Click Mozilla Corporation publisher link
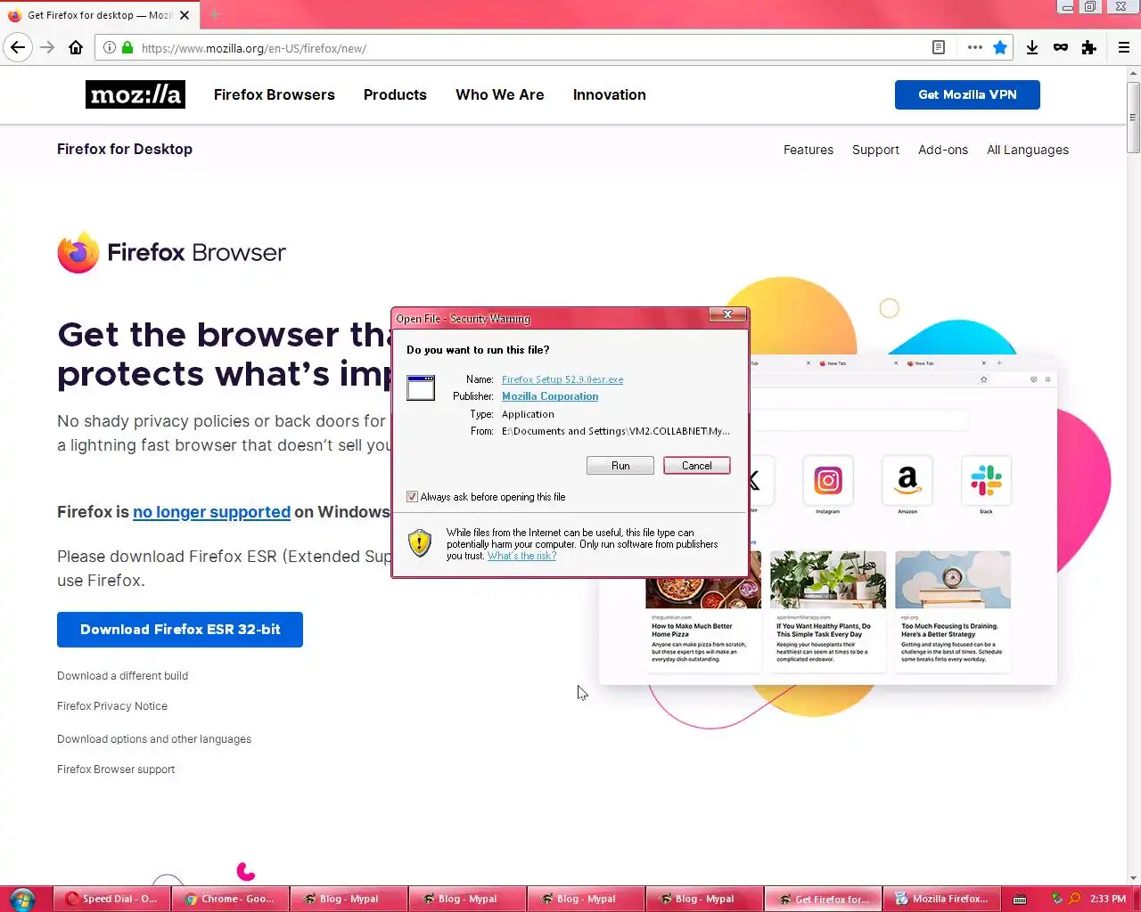 point(550,396)
